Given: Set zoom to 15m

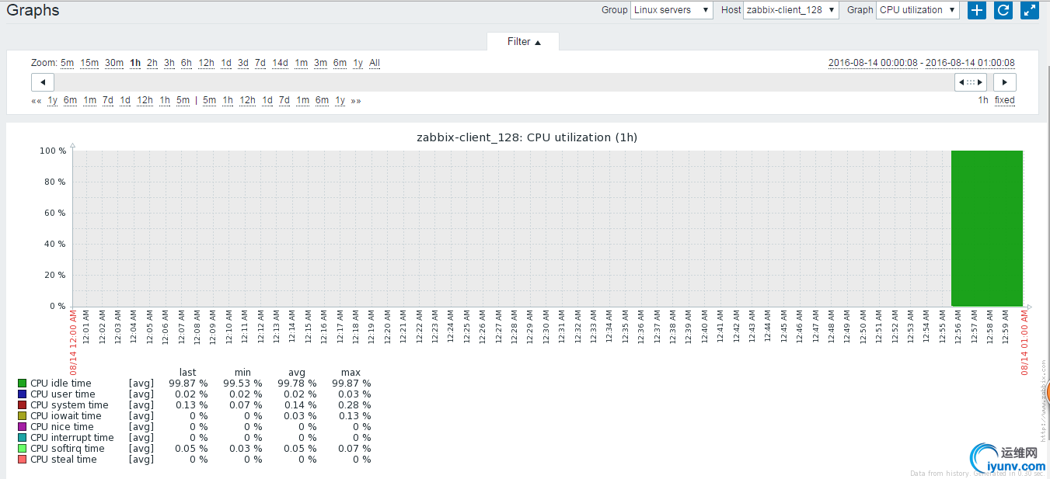Looking at the screenshot, I should pyautogui.click(x=89, y=63).
